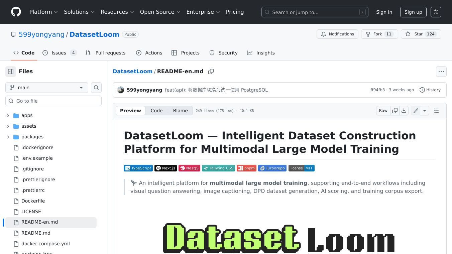This screenshot has width=452, height=254.
Task: Copy the file path README-en.md
Action: [x=211, y=72]
